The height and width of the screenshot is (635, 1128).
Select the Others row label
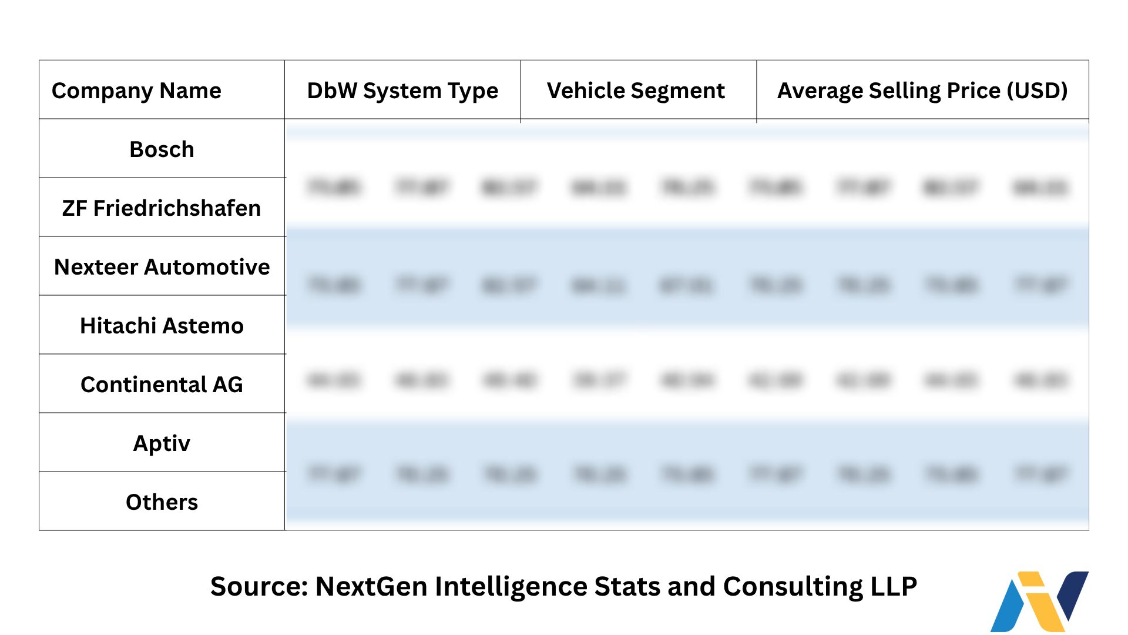coord(162,502)
